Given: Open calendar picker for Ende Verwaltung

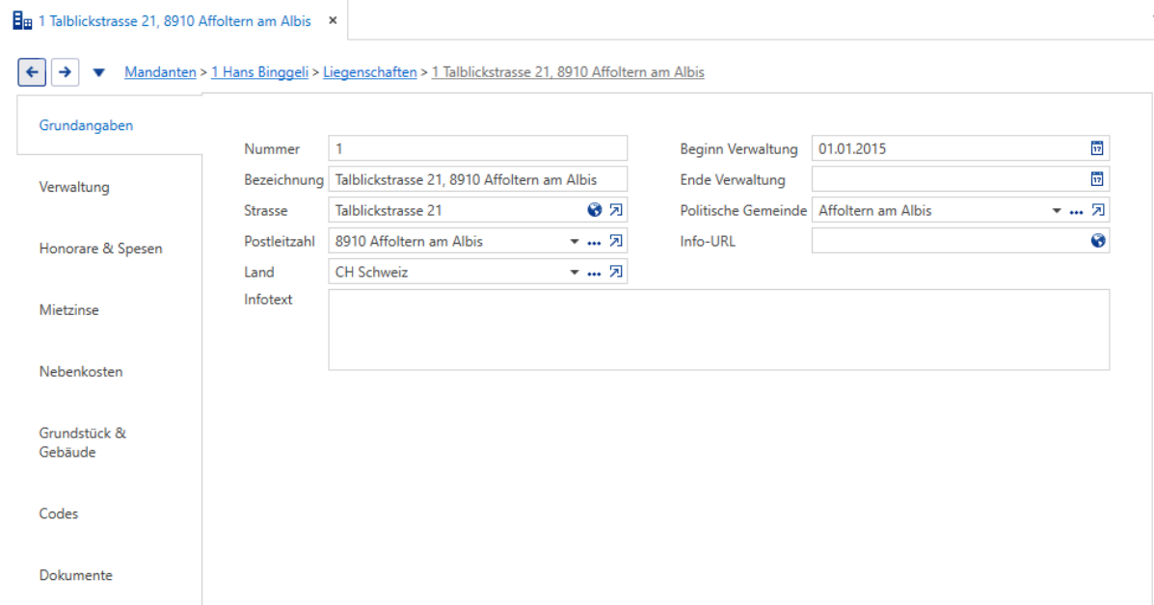Looking at the screenshot, I should 1097,179.
